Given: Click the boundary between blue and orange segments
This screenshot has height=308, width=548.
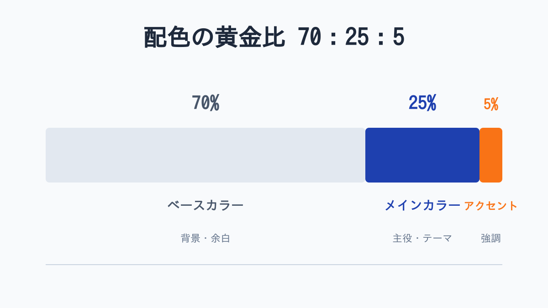Looking at the screenshot, I should click(479, 155).
